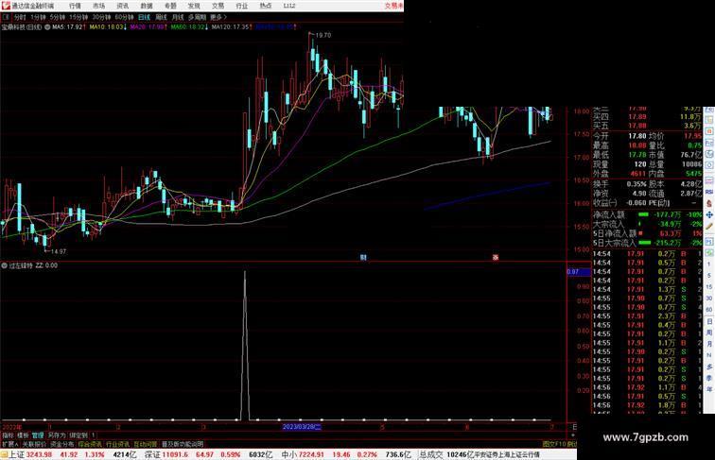Viewport: 715px width, 460px height.
Task: Open the 行情 menu
Action: tap(75, 6)
